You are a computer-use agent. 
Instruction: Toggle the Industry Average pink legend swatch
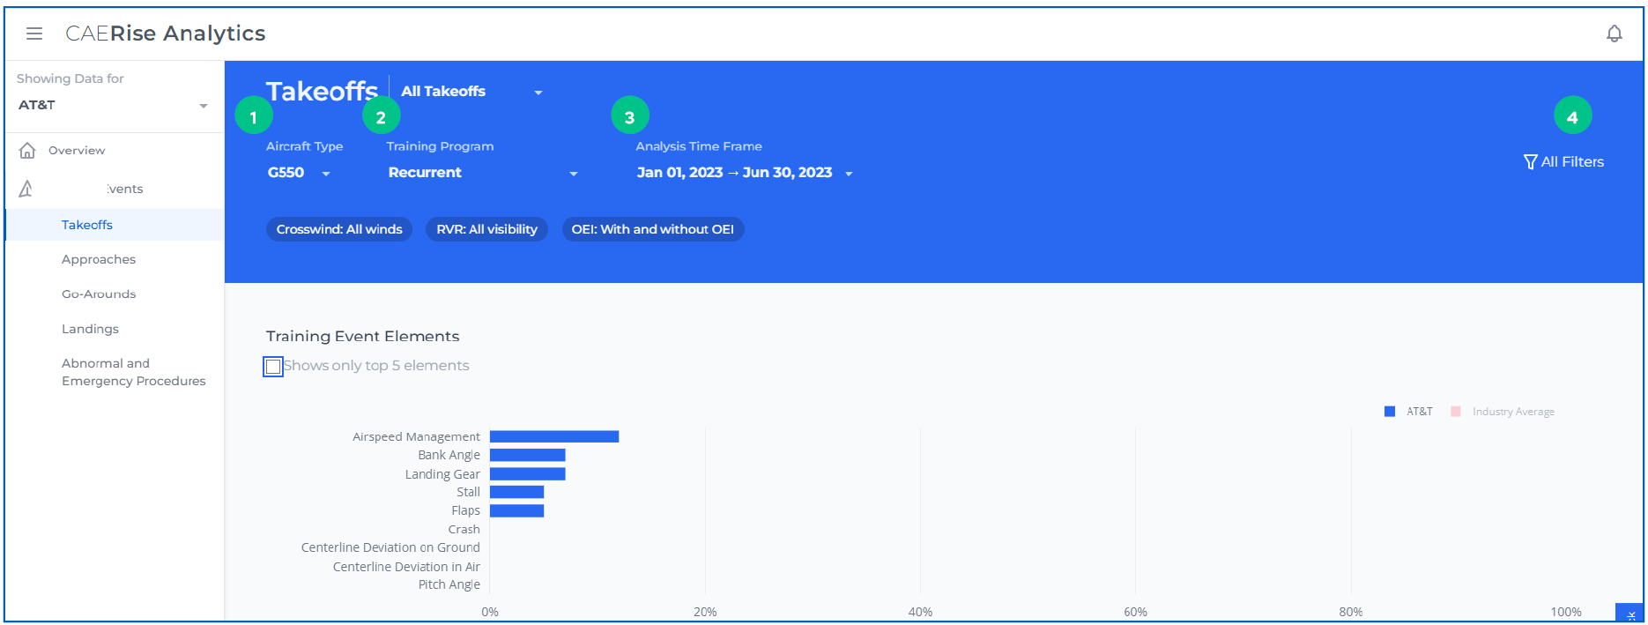[x=1456, y=412]
